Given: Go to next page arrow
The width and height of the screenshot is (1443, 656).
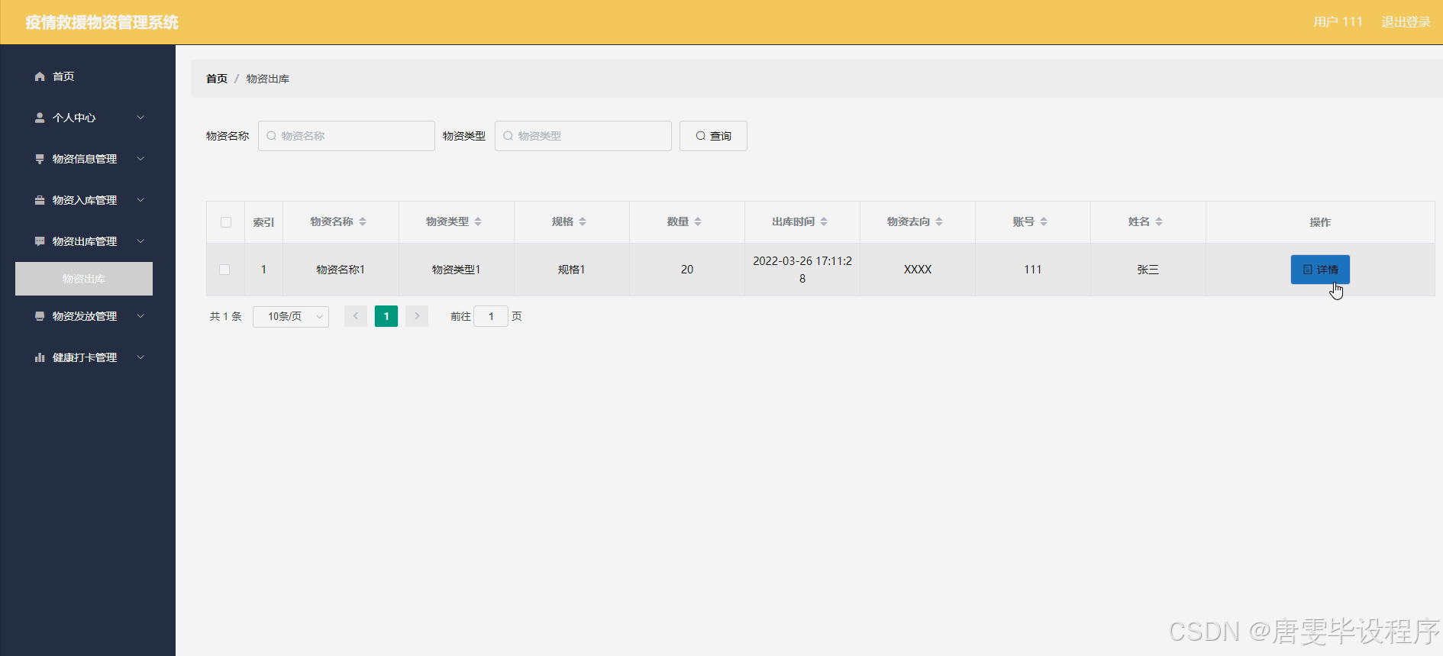Looking at the screenshot, I should point(417,316).
